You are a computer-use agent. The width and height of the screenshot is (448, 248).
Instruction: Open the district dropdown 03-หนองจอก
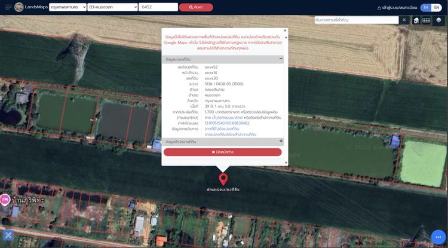[x=112, y=7]
